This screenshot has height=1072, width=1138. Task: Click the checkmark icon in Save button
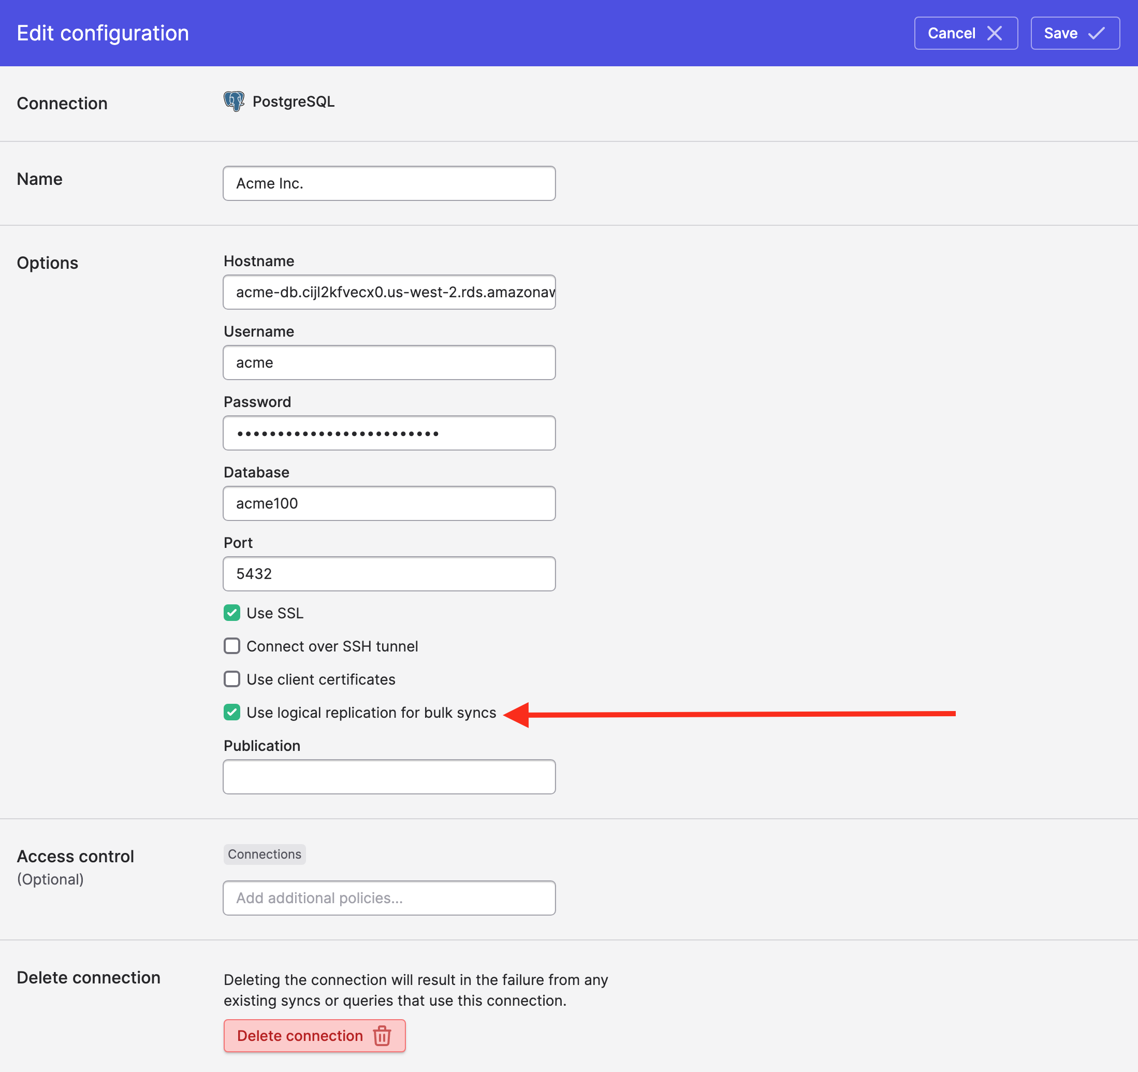click(x=1096, y=33)
